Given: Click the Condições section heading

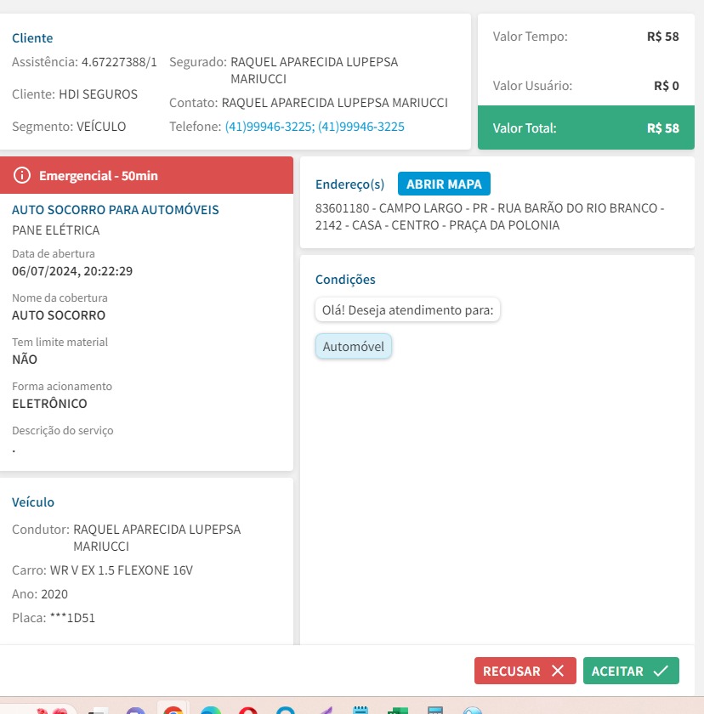Looking at the screenshot, I should pyautogui.click(x=345, y=279).
